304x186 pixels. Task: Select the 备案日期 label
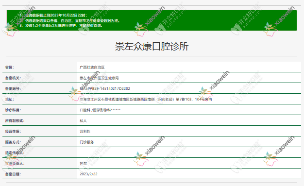13,174
